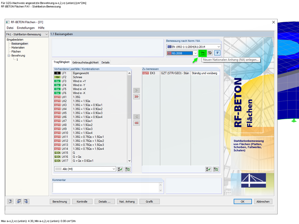Create a new National Annex with the green icon
Screen dimensions: 299x224
pos(202,53)
